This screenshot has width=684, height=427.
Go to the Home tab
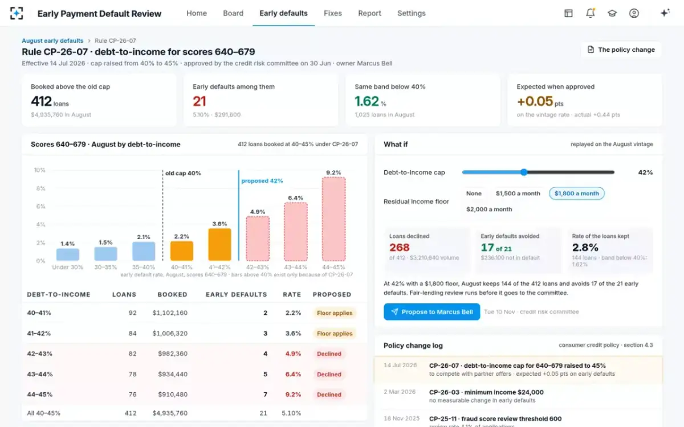[197, 13]
